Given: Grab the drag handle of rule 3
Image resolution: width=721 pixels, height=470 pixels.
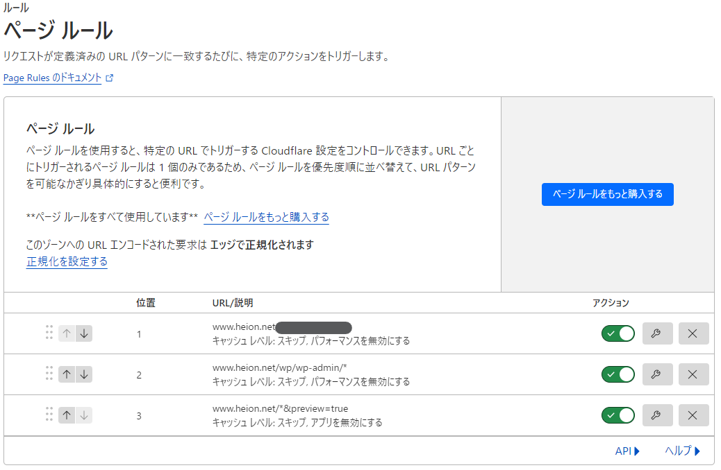Looking at the screenshot, I should click(49, 414).
